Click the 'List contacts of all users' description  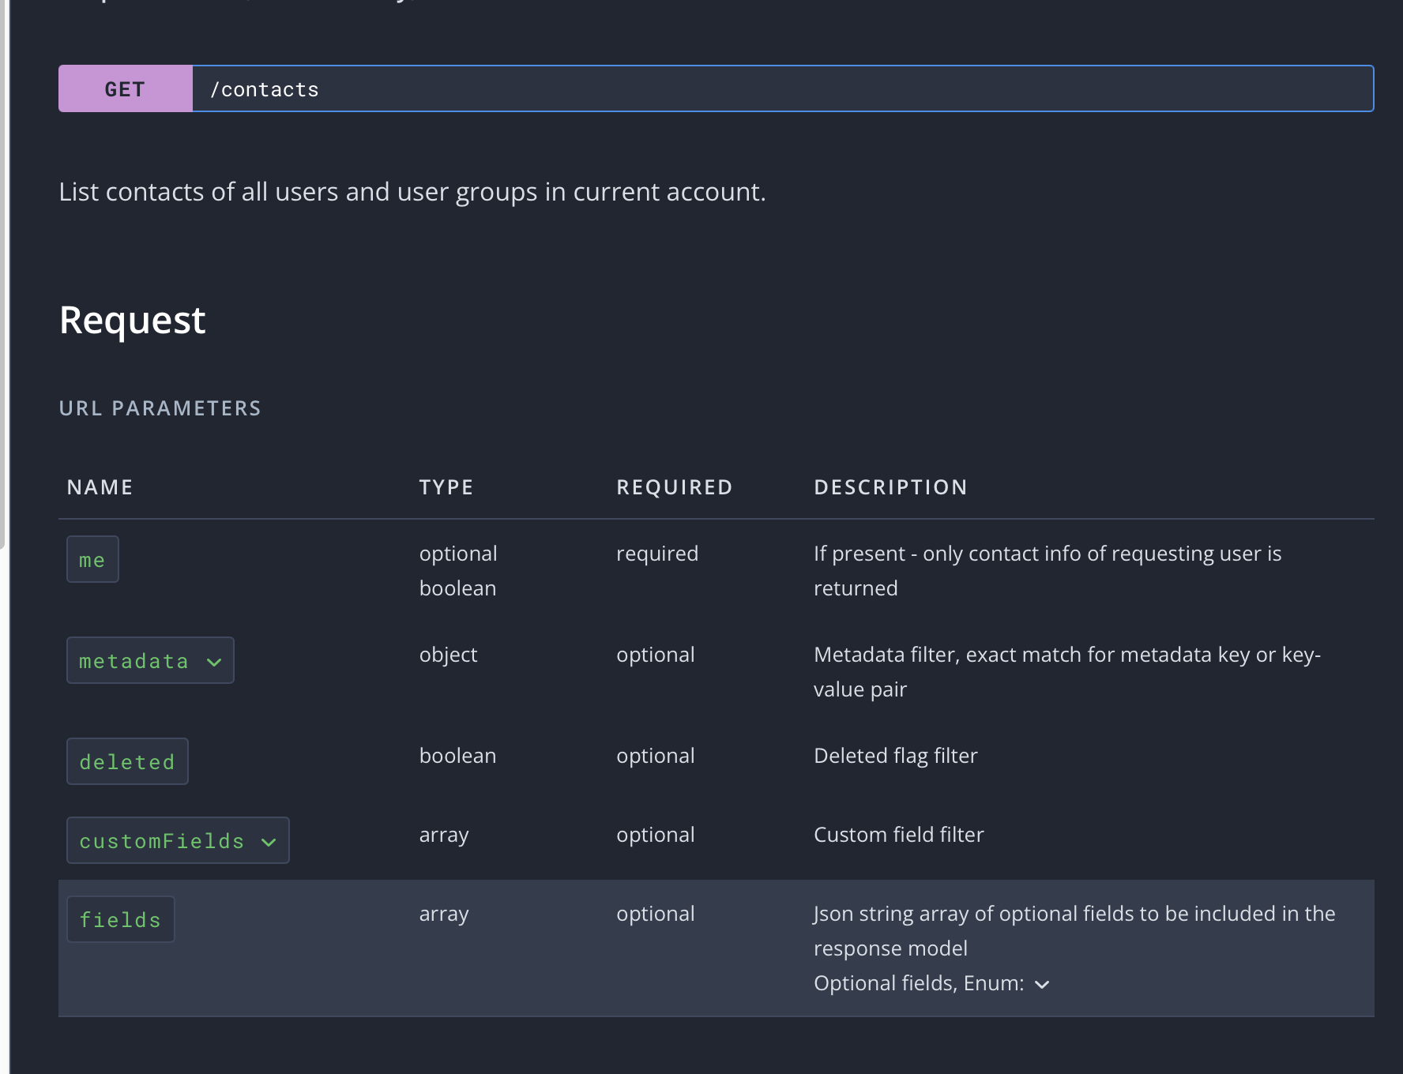(412, 192)
